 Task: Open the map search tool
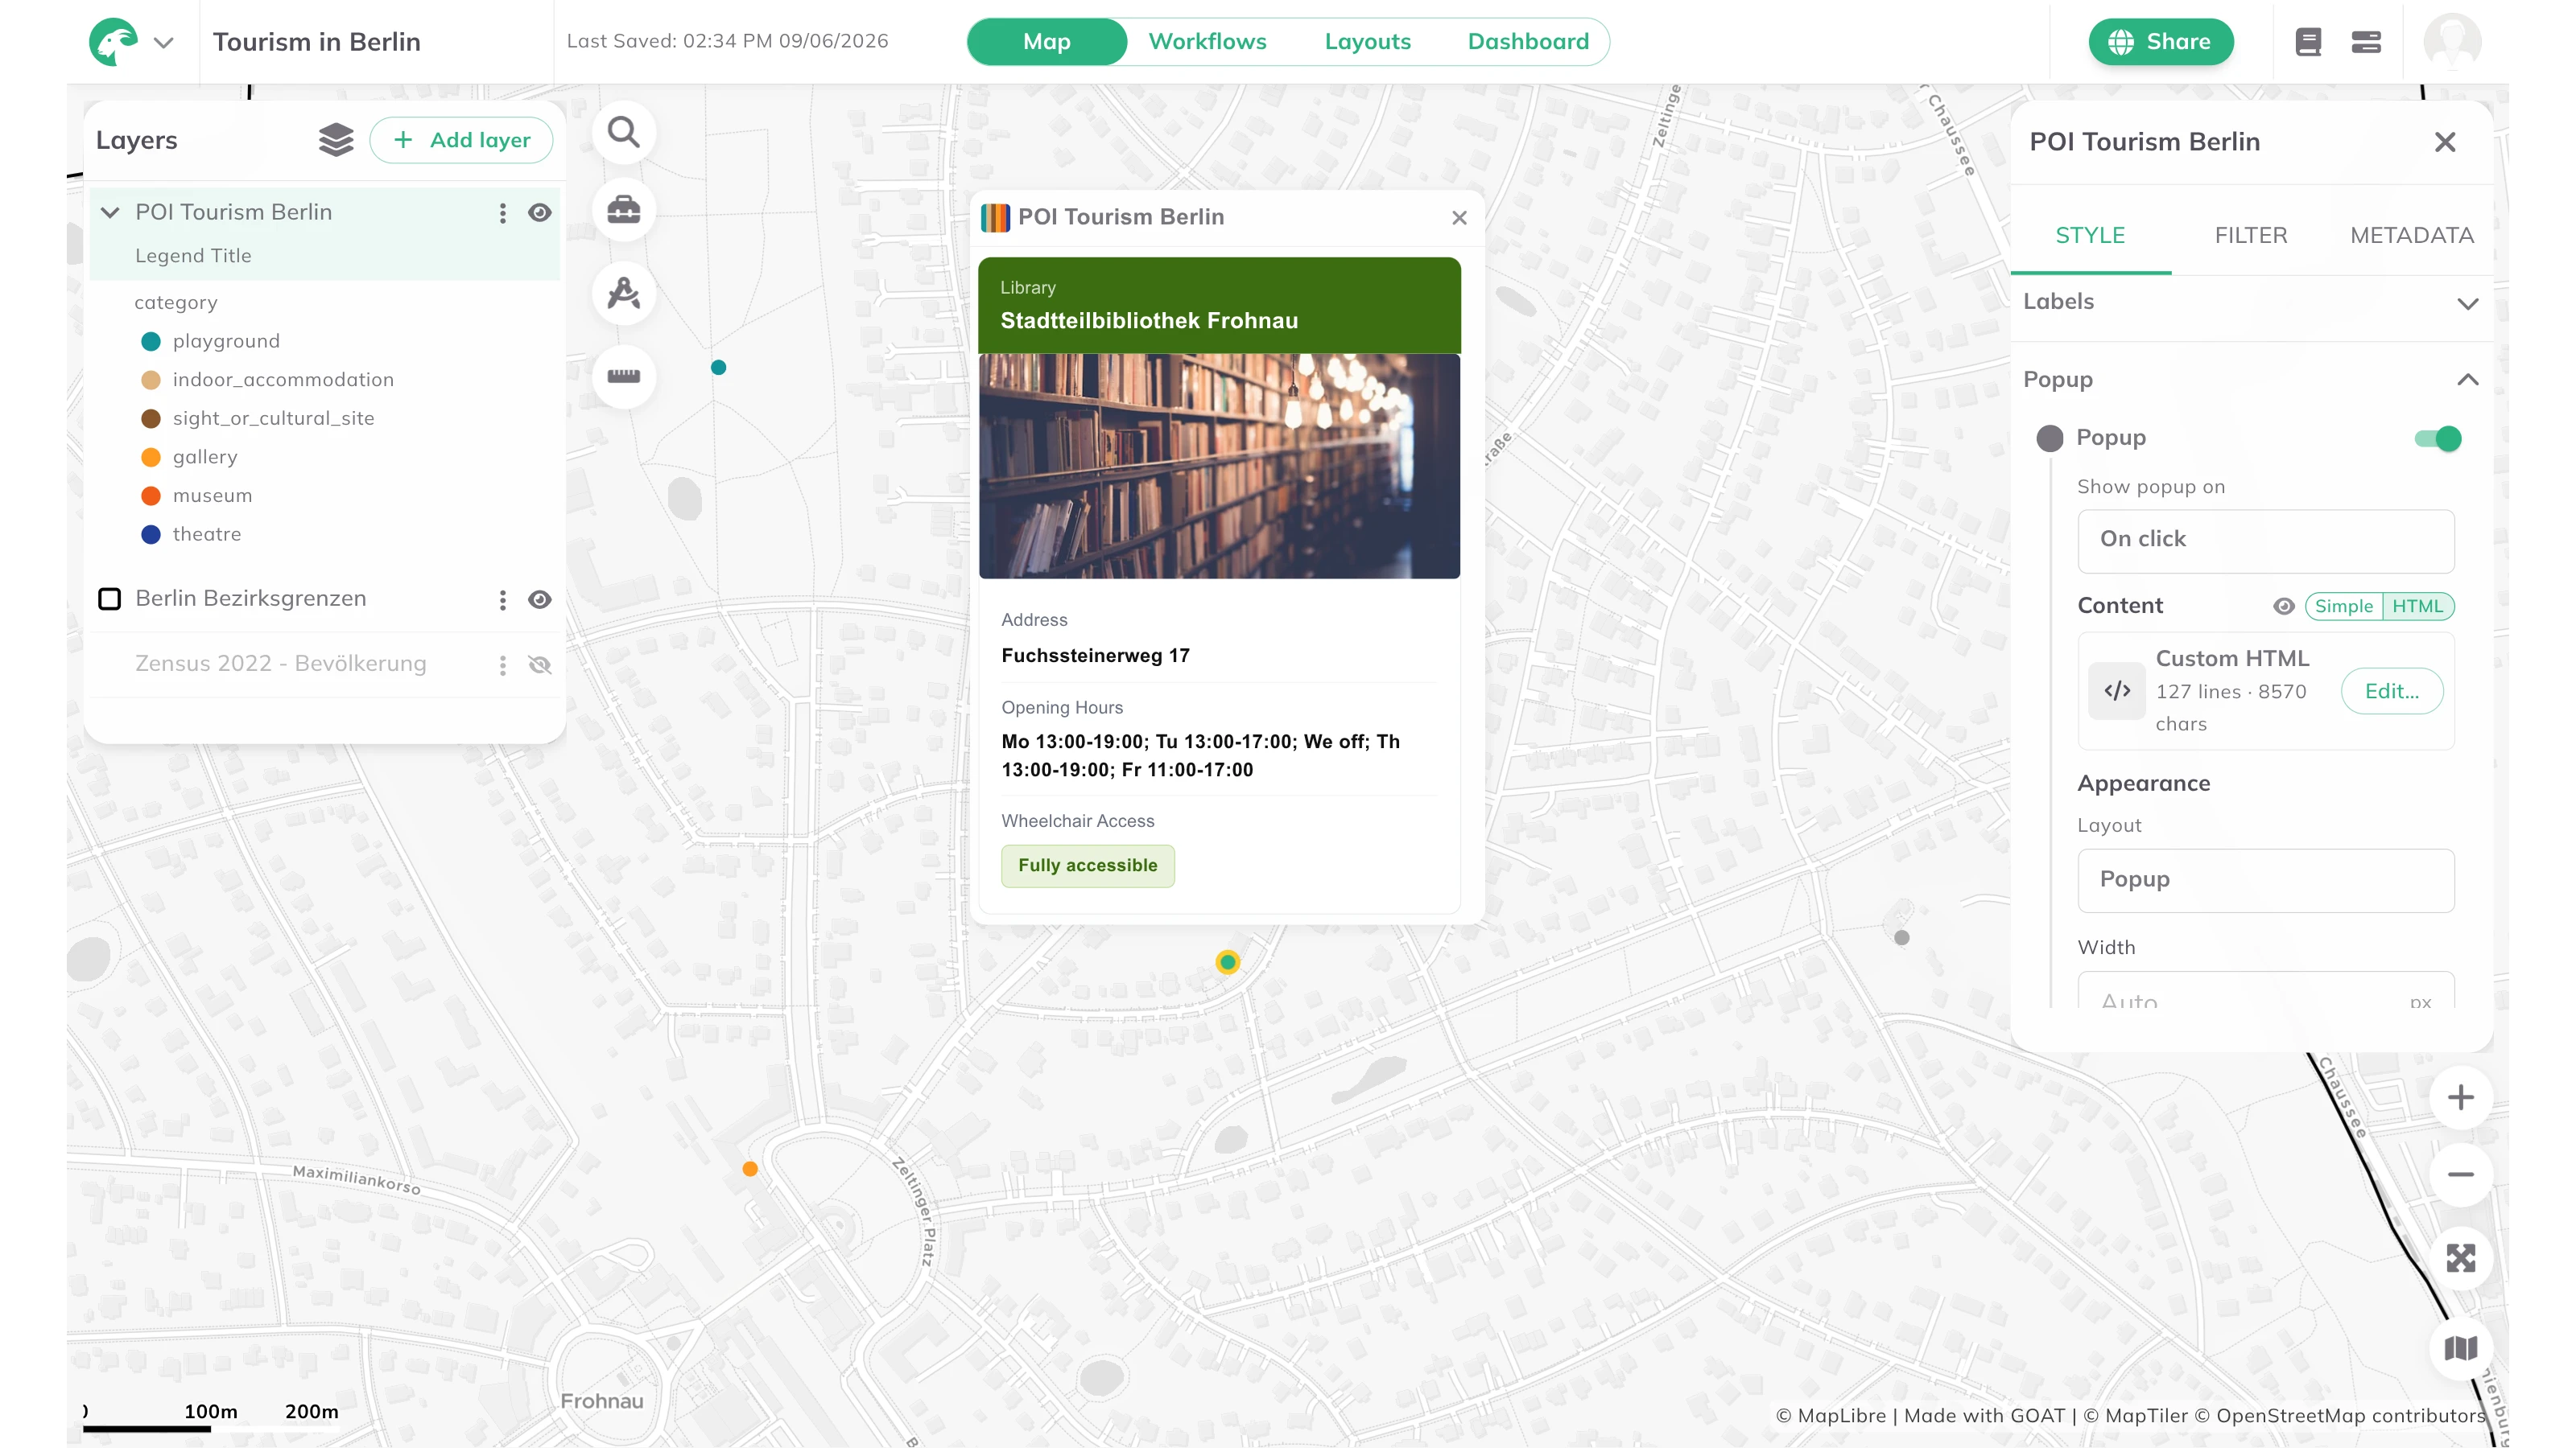tap(624, 132)
